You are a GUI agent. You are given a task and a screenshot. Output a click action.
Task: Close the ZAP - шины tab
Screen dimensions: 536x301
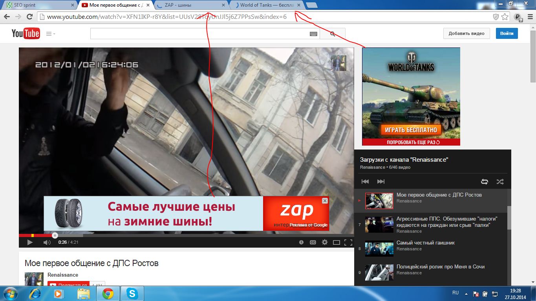pyautogui.click(x=223, y=5)
